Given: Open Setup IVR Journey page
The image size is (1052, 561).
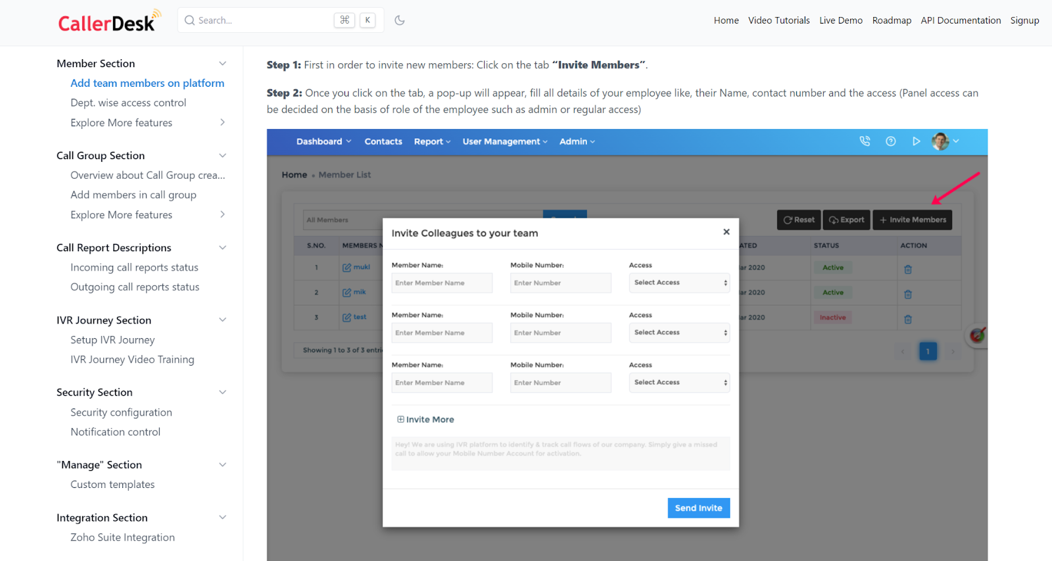Looking at the screenshot, I should (112, 339).
